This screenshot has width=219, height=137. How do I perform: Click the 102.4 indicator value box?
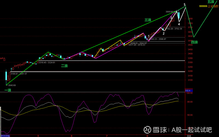189,91
